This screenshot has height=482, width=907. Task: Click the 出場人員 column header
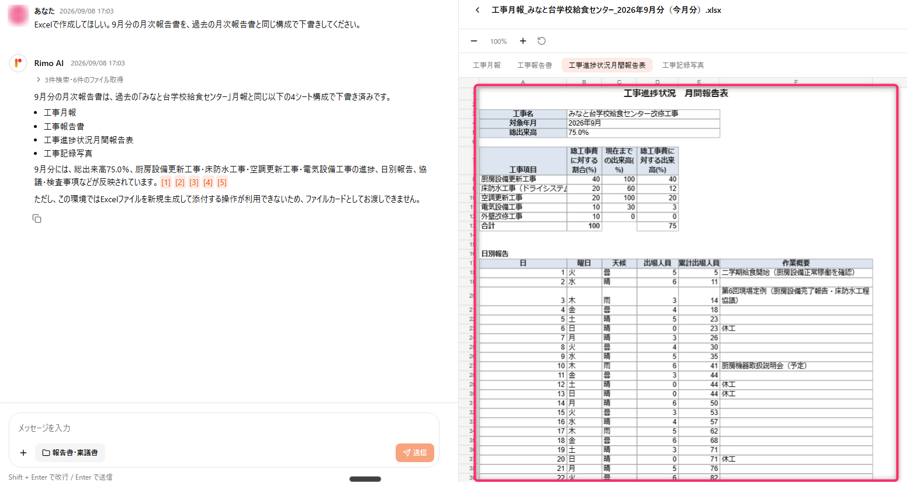coord(657,263)
